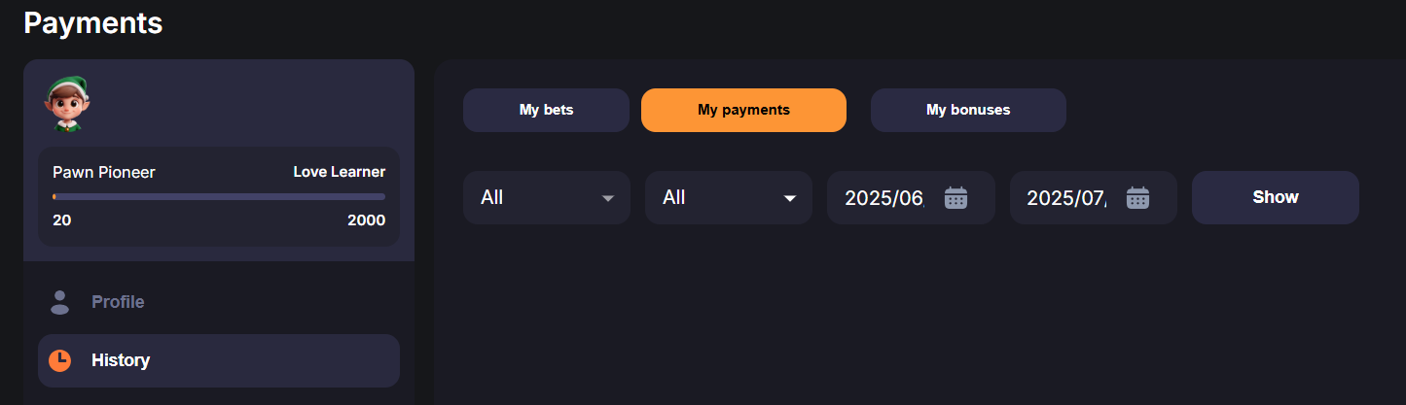This screenshot has width=1406, height=405.
Task: Click the Love Learner level label
Action: point(339,172)
